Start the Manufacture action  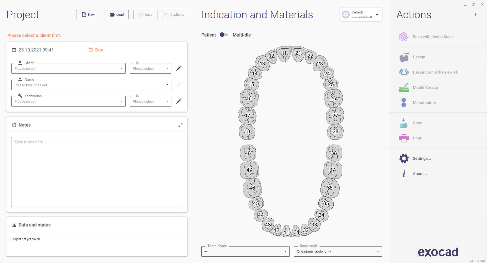click(x=404, y=102)
